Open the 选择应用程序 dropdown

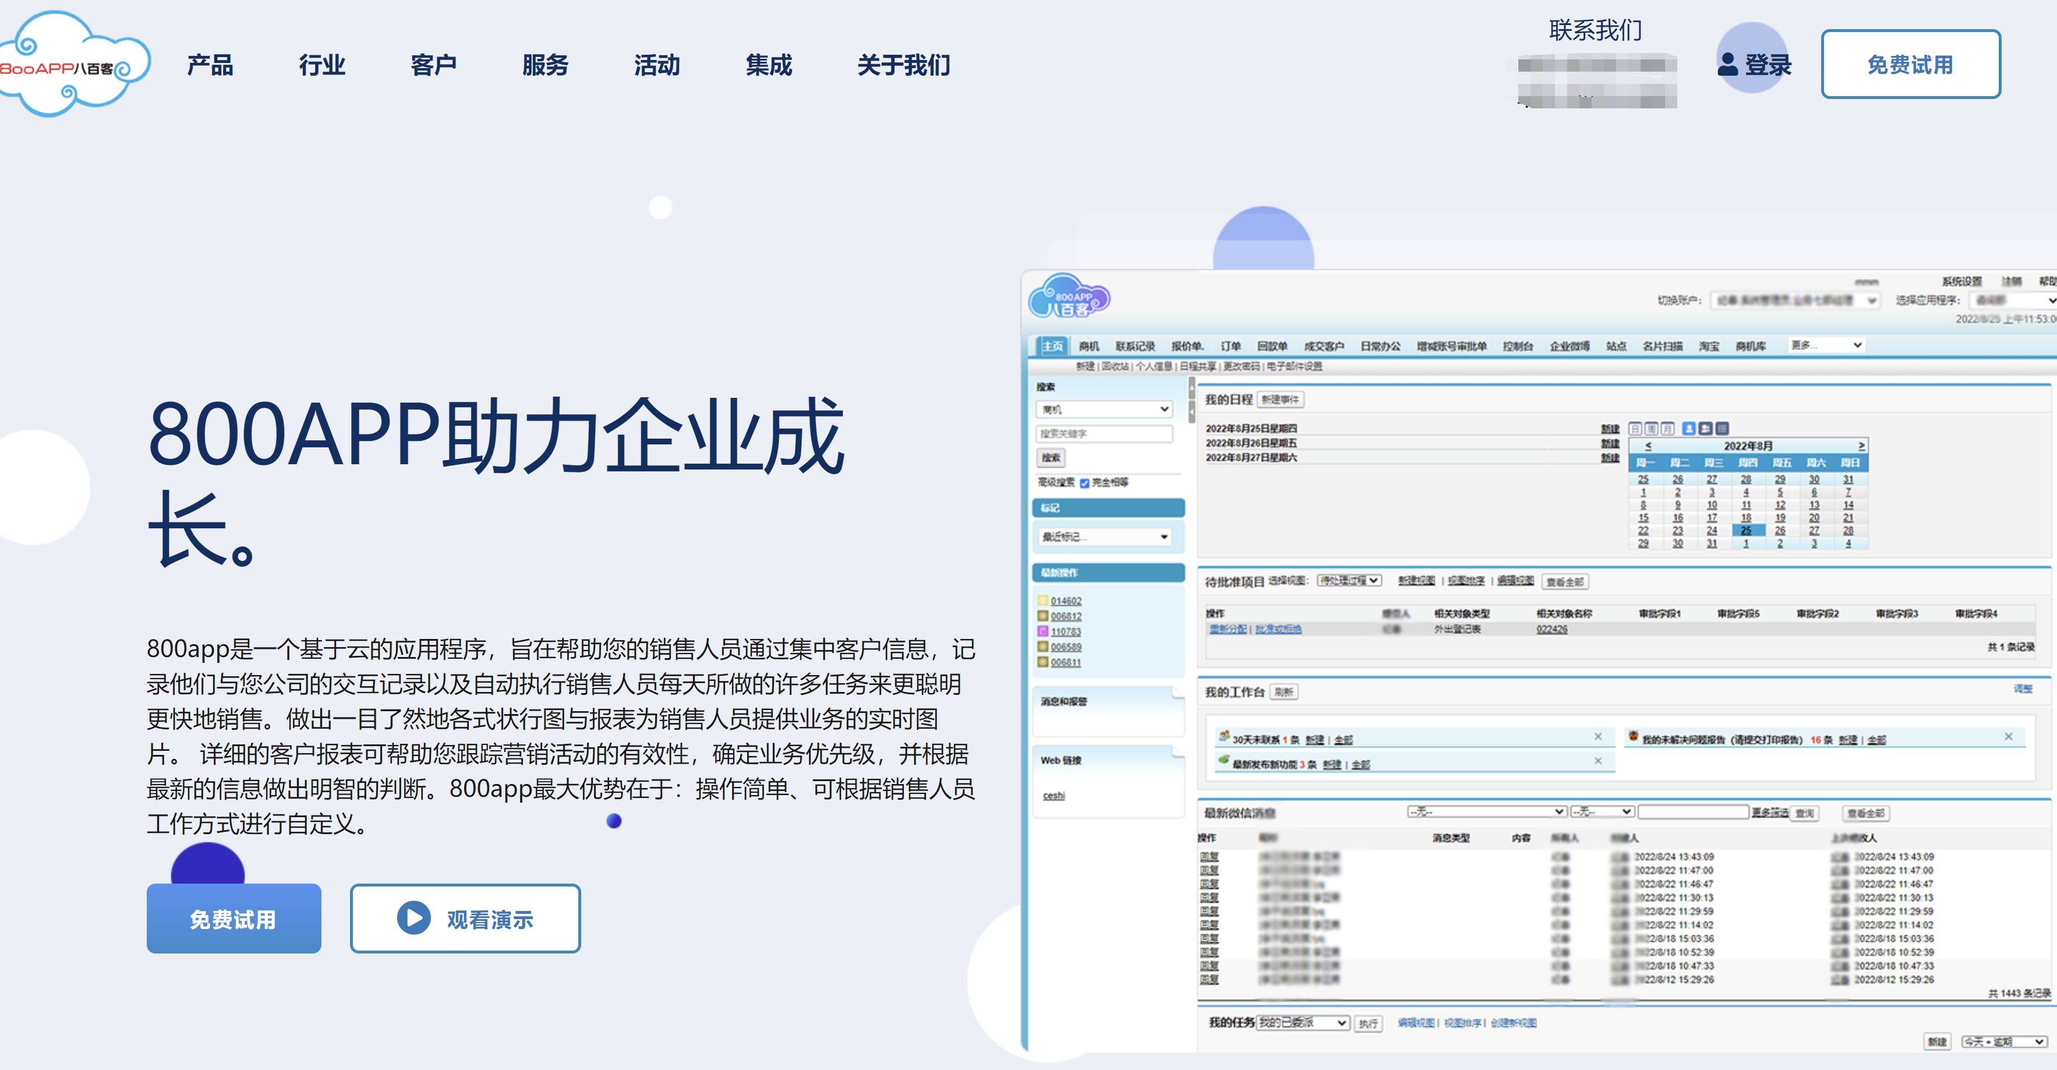(2012, 300)
